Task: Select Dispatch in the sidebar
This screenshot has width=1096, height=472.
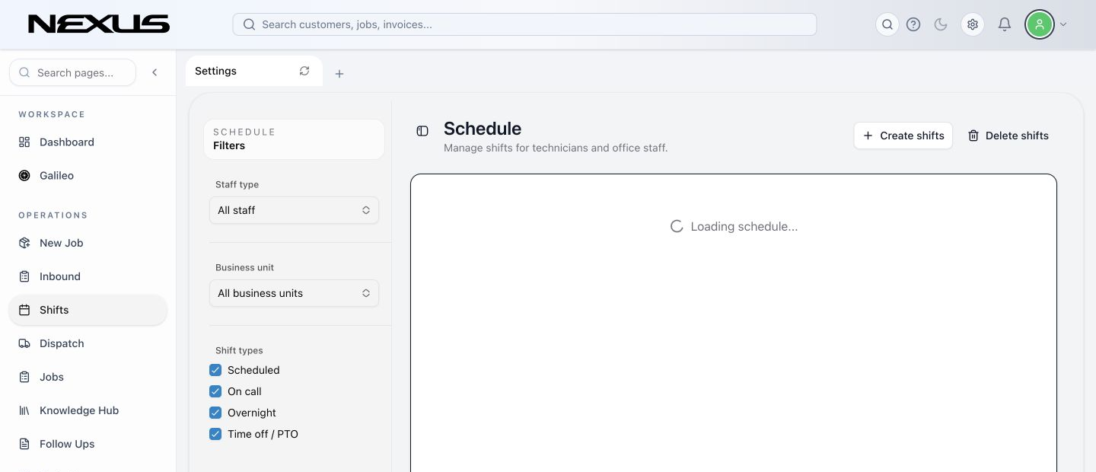Action: pos(88,343)
